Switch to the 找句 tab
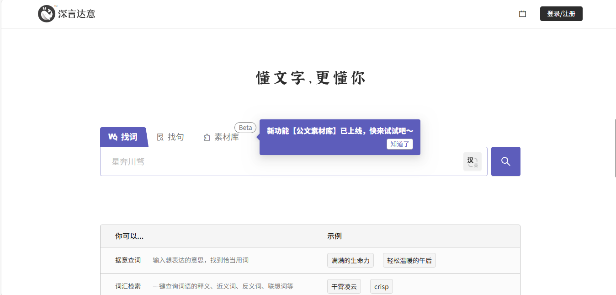Image resolution: width=616 pixels, height=295 pixels. click(170, 137)
